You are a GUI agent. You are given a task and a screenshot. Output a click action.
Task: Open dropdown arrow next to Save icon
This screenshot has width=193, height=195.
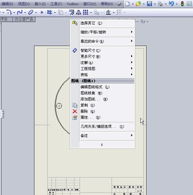coord(155,4)
